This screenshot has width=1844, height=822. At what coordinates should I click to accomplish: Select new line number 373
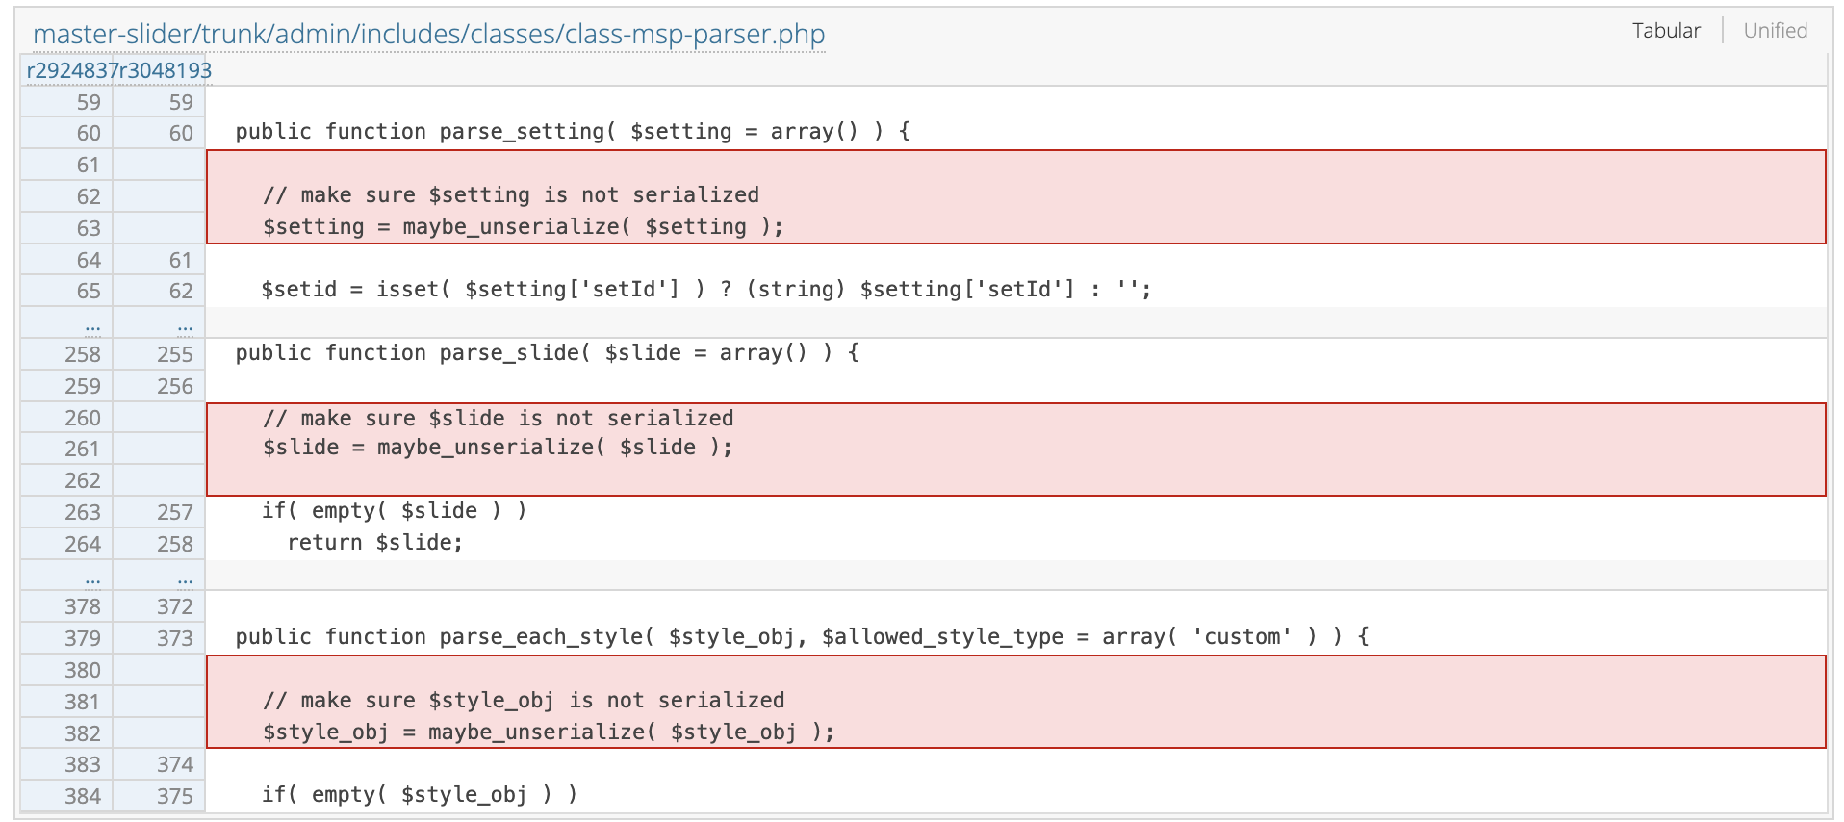pyautogui.click(x=175, y=638)
